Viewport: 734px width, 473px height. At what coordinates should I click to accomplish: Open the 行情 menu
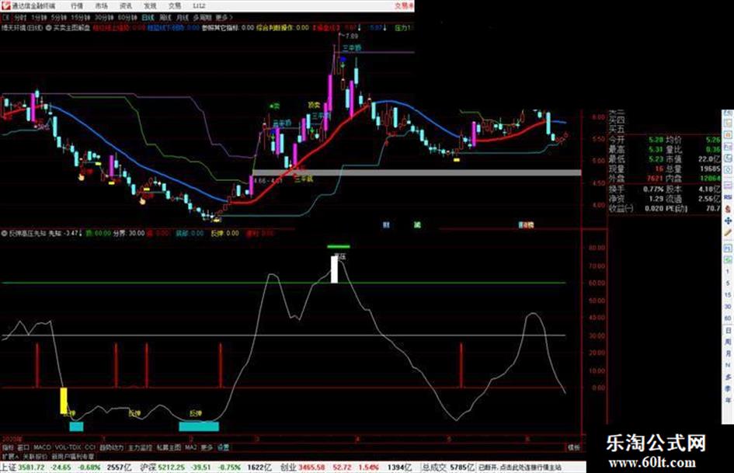click(77, 6)
